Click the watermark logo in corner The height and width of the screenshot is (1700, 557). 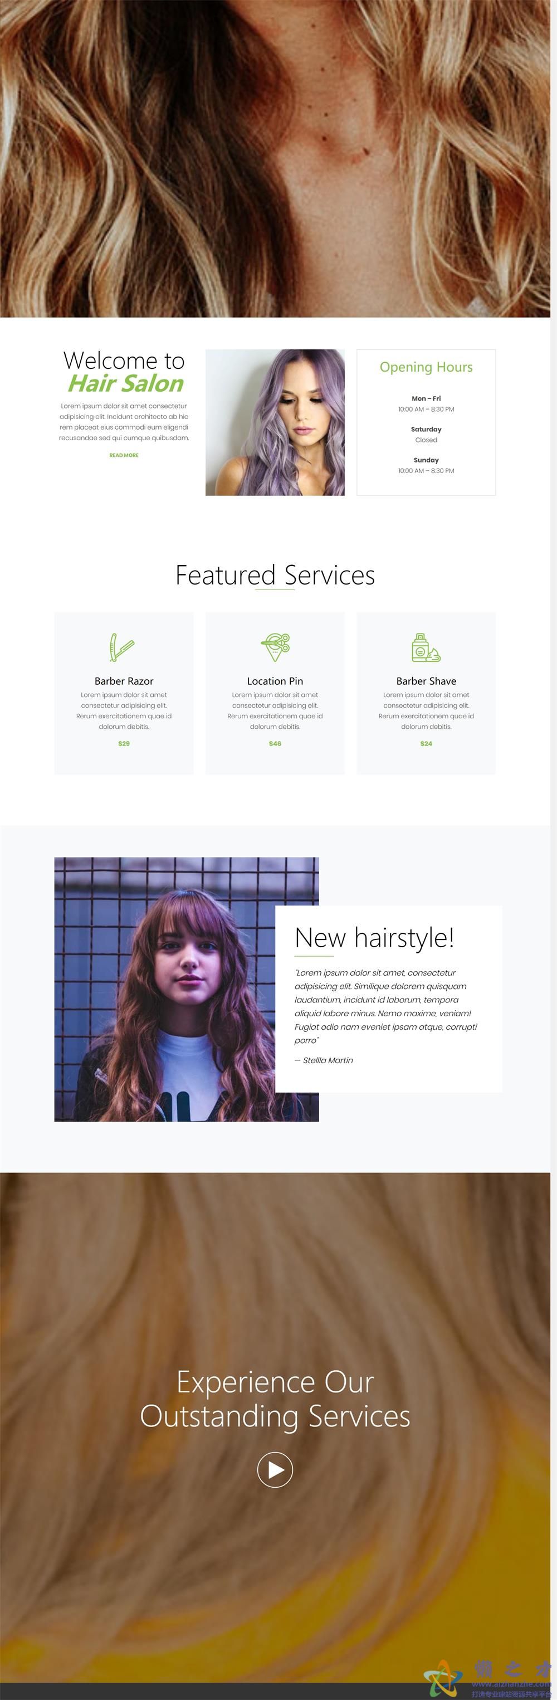[x=488, y=1678]
